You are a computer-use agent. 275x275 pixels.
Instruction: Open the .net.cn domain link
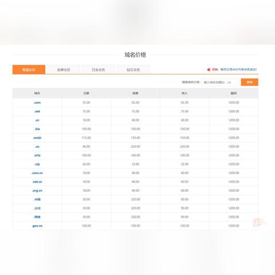(37, 182)
